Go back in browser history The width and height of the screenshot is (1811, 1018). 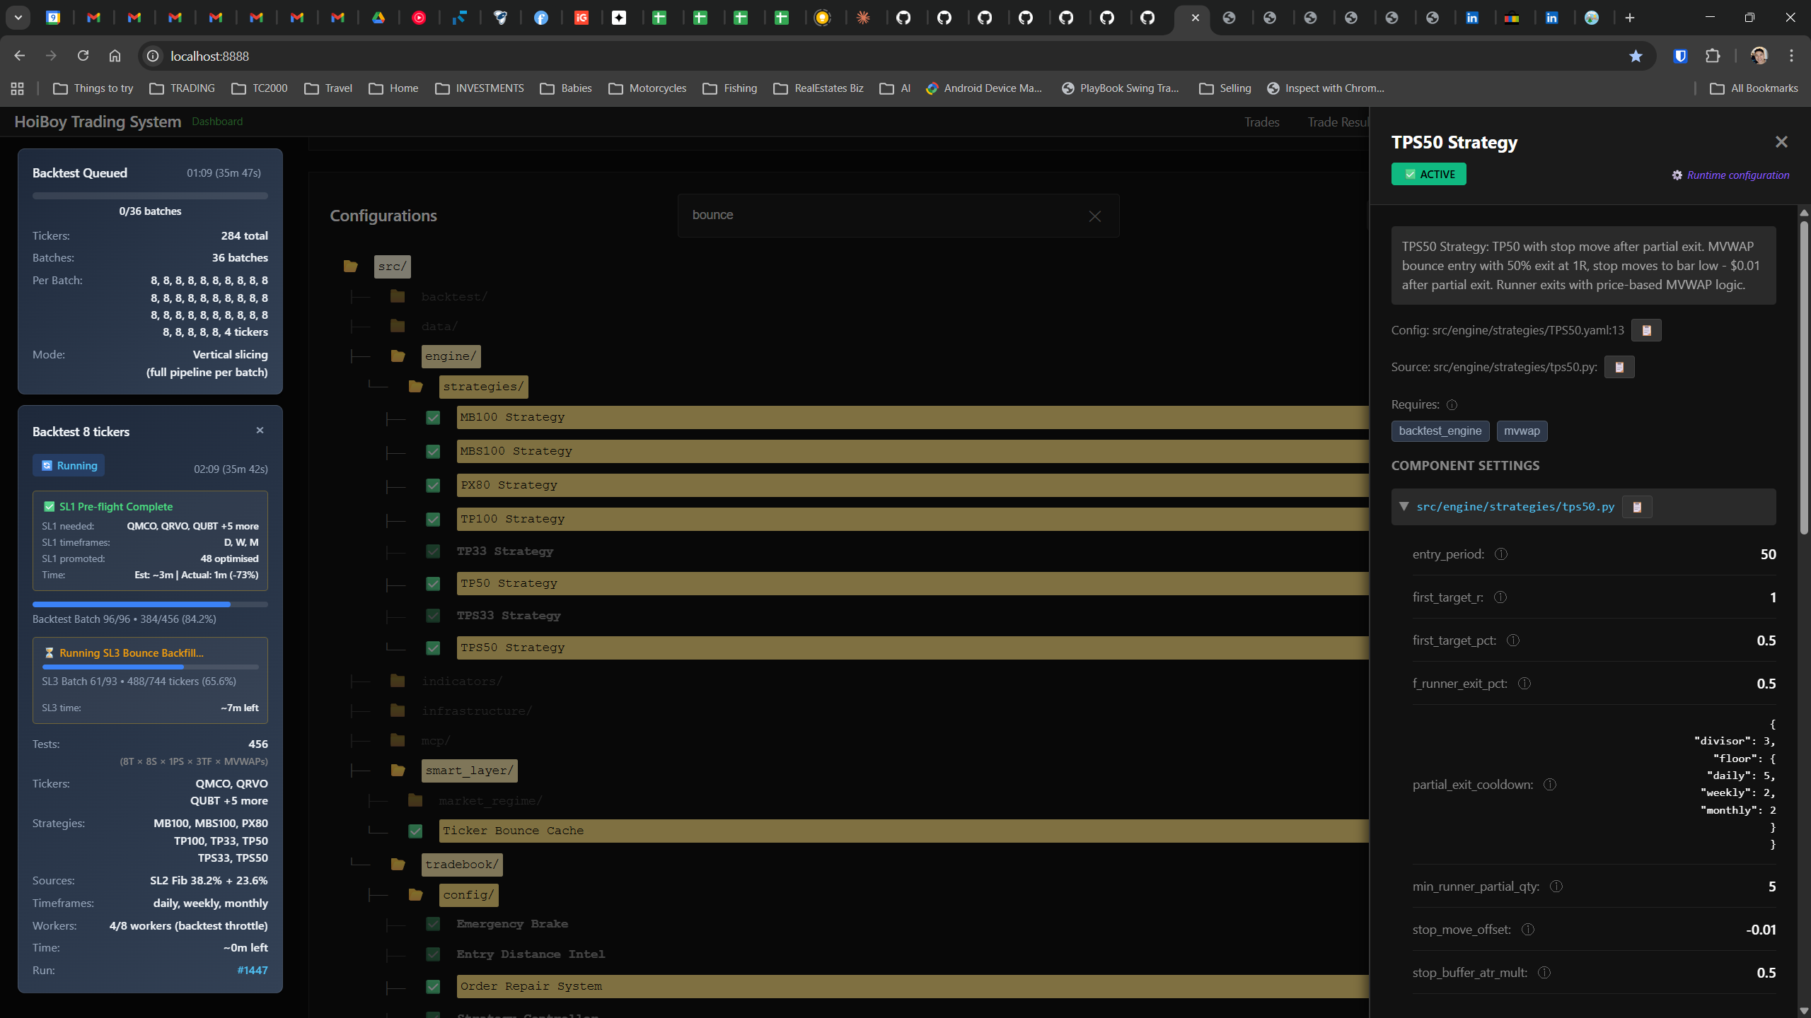(x=19, y=56)
